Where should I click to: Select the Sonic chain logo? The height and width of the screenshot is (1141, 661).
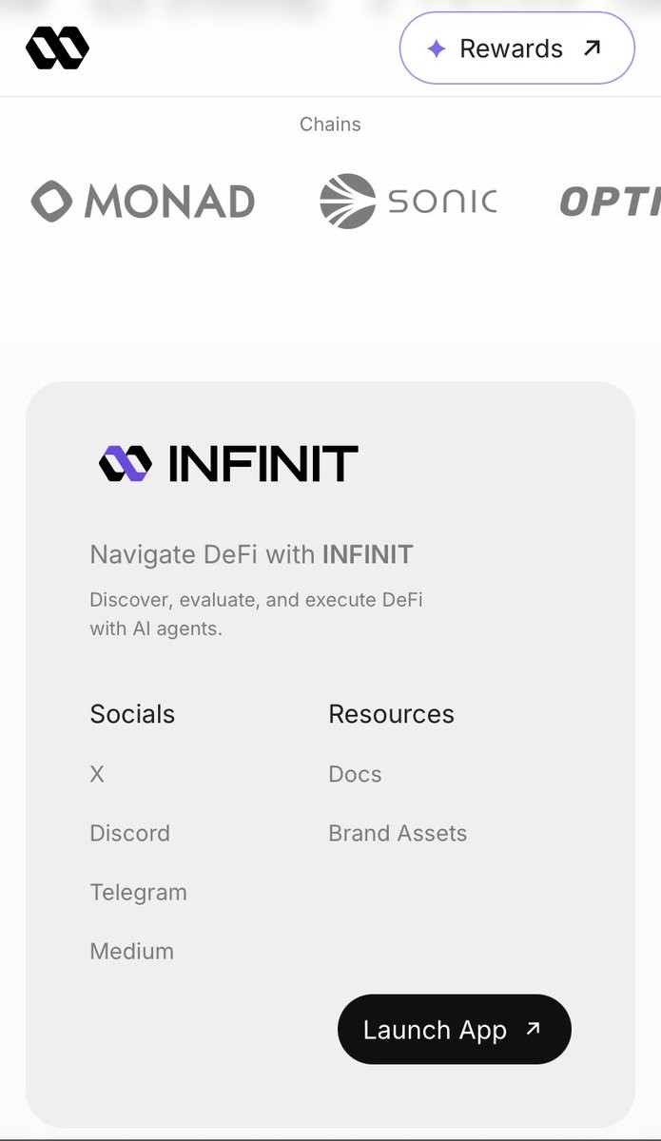pyautogui.click(x=408, y=202)
